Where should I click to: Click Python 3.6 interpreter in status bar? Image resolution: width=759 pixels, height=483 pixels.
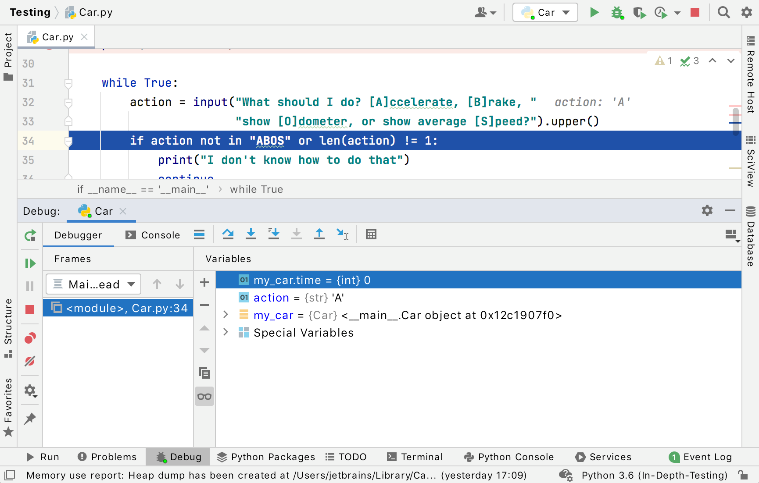pyautogui.click(x=654, y=476)
